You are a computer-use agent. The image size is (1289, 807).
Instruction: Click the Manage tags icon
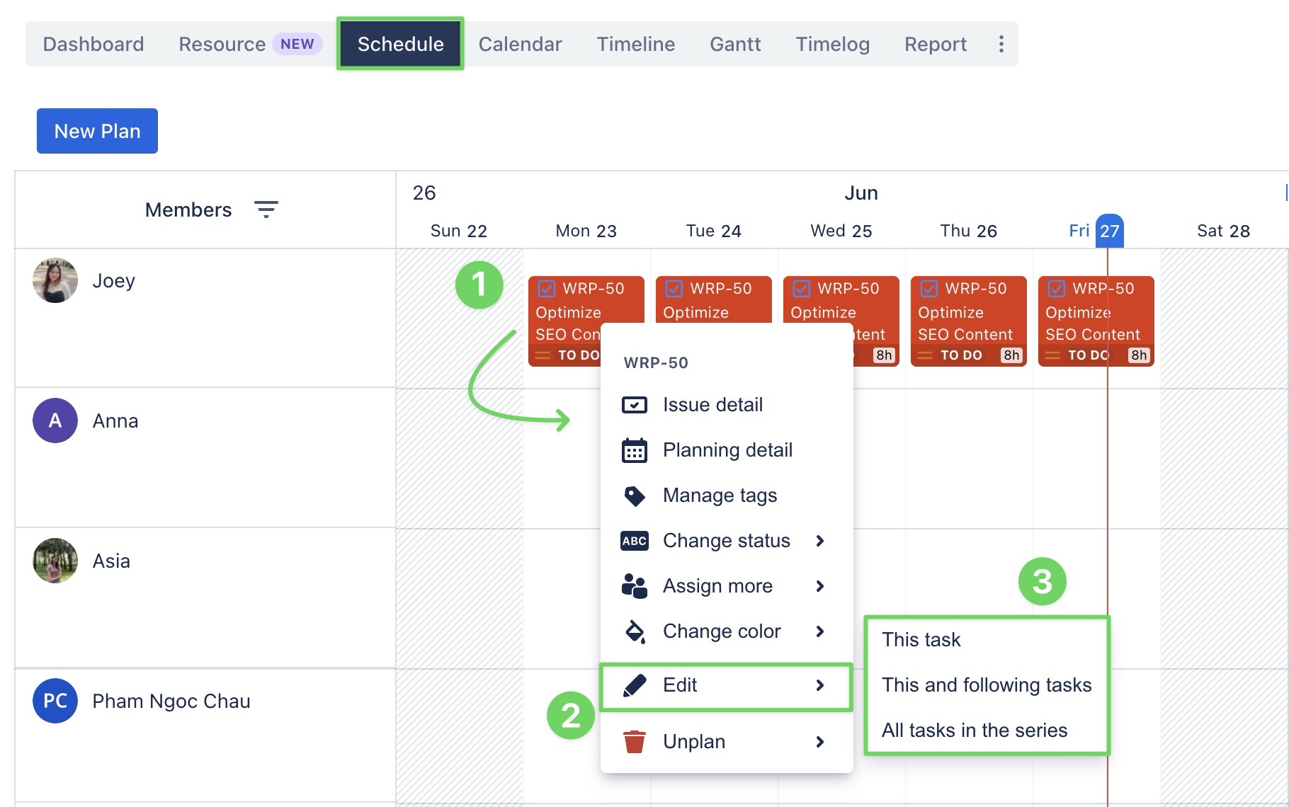[634, 496]
